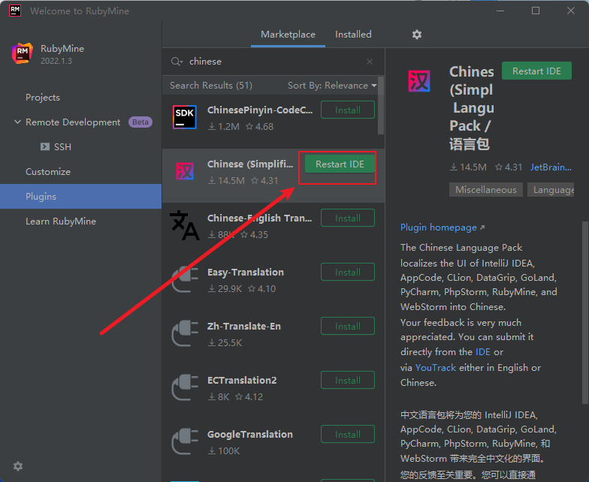Viewport: 589px width, 482px height.
Task: Click the plugin description scrollbar
Action: click(584, 312)
